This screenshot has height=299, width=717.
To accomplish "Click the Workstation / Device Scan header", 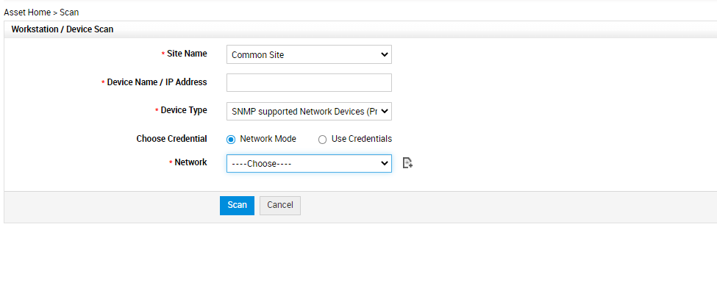I will tap(63, 29).
